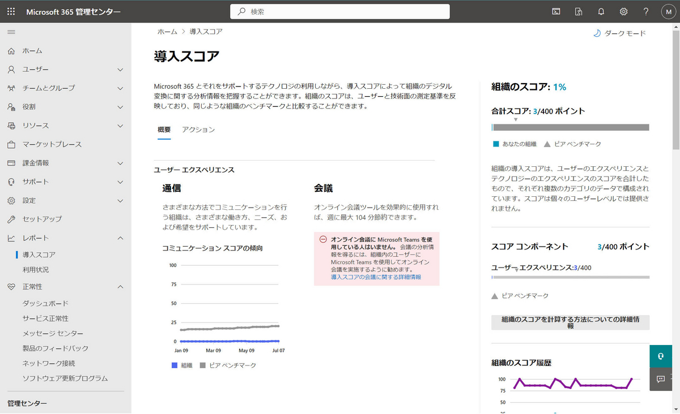Expand the Users menu chevron
The width and height of the screenshot is (680, 414).
[120, 70]
